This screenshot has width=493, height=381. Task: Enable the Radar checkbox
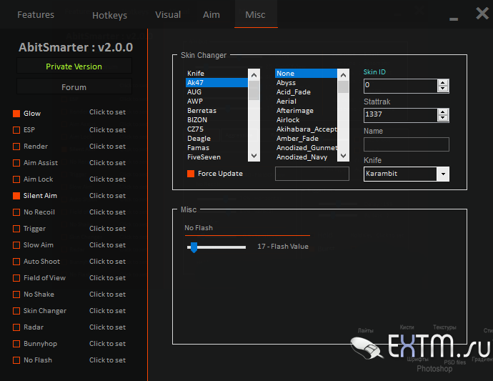pos(16,327)
